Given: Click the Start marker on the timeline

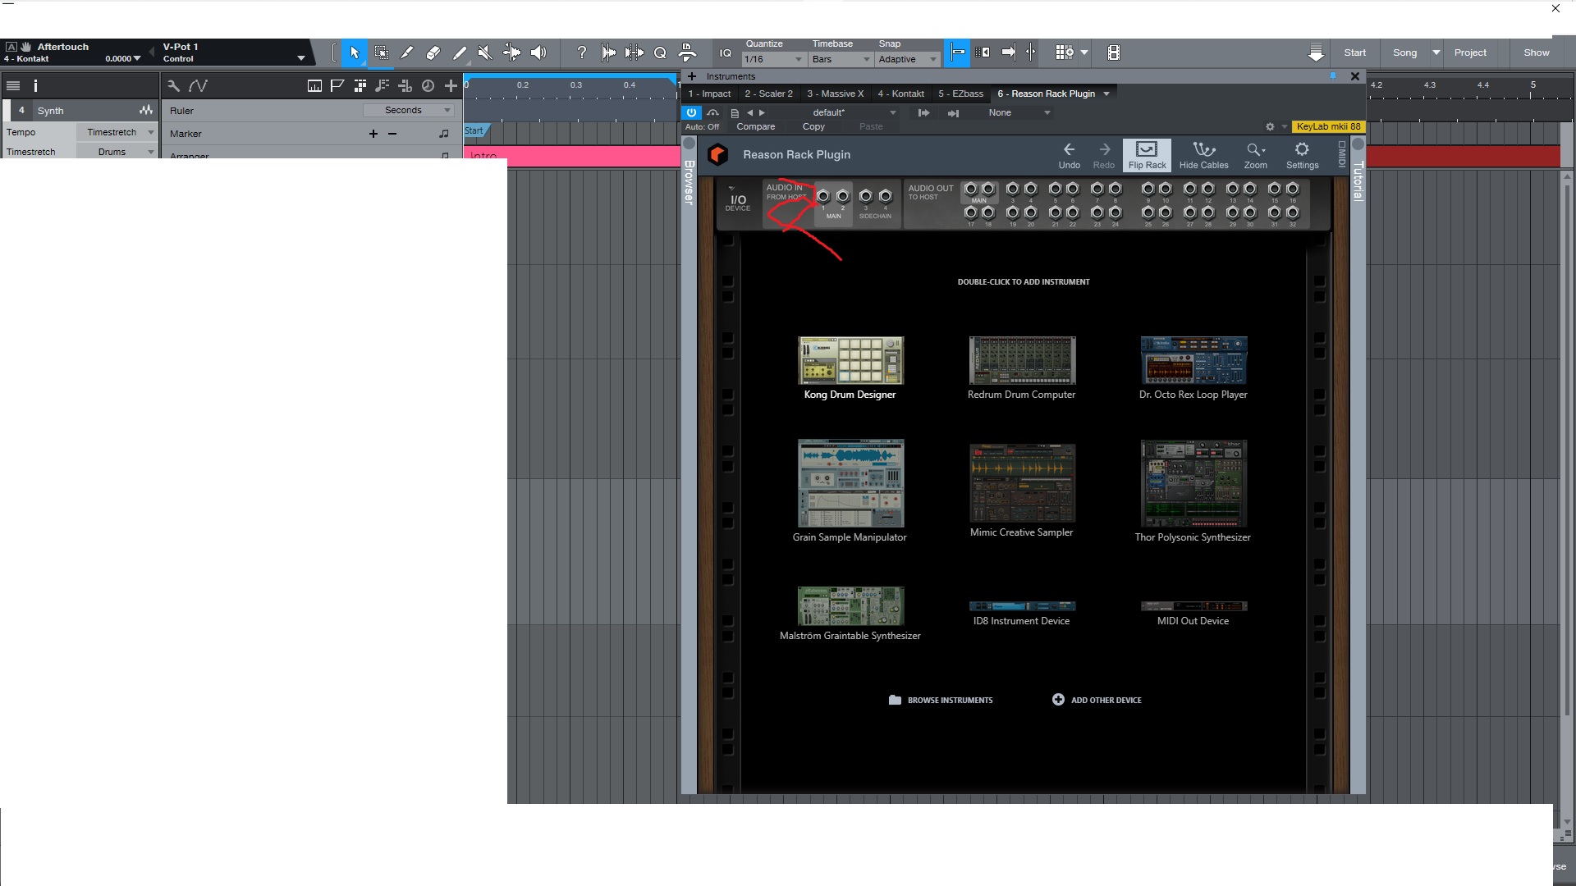Looking at the screenshot, I should click(x=475, y=130).
